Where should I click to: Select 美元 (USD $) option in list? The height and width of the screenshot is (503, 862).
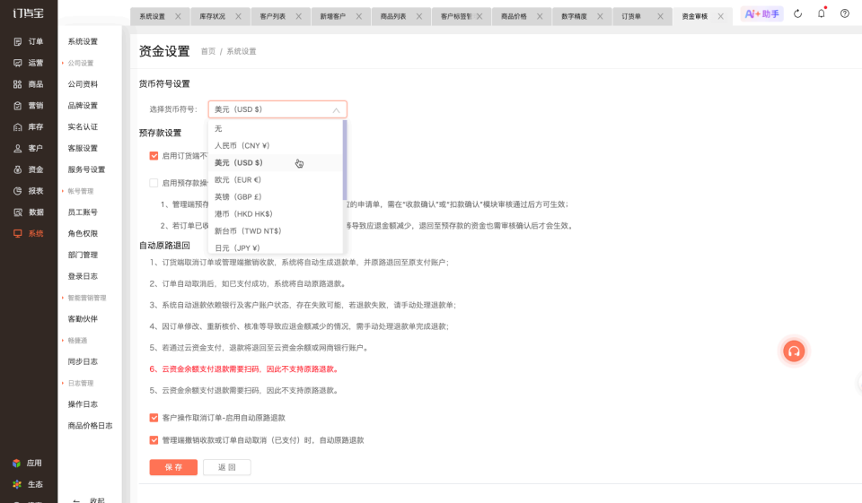[x=276, y=162]
